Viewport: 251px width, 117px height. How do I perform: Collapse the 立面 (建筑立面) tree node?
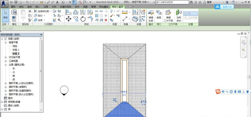point(6,65)
